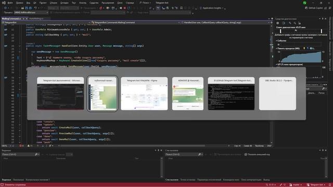333x187 pixels.
Task: Select the Figma window thumbnail in switcher
Action: 144,94
